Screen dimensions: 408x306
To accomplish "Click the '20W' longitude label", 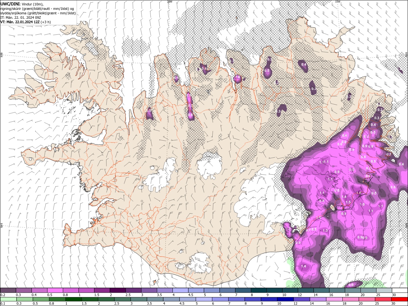I will coord(170,2).
